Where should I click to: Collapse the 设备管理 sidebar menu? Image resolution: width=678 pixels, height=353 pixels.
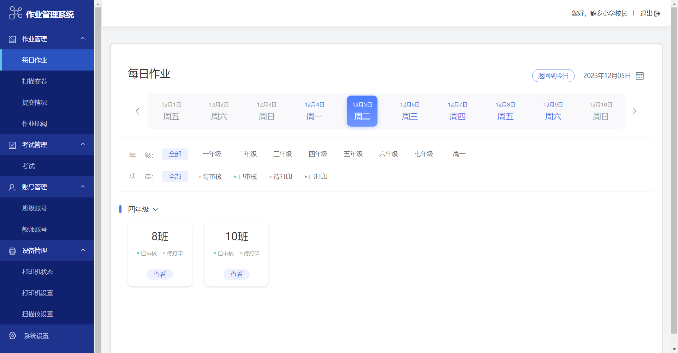tap(83, 250)
